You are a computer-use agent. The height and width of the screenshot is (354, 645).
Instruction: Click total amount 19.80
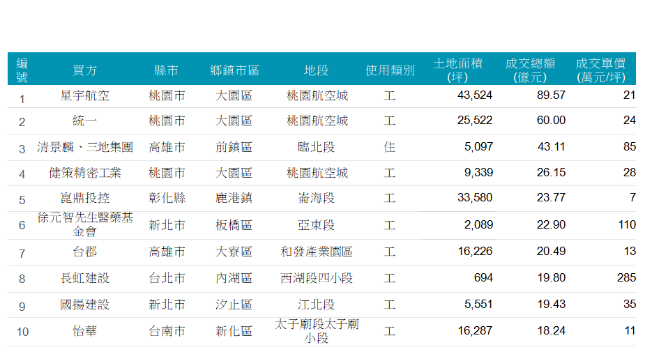point(551,278)
